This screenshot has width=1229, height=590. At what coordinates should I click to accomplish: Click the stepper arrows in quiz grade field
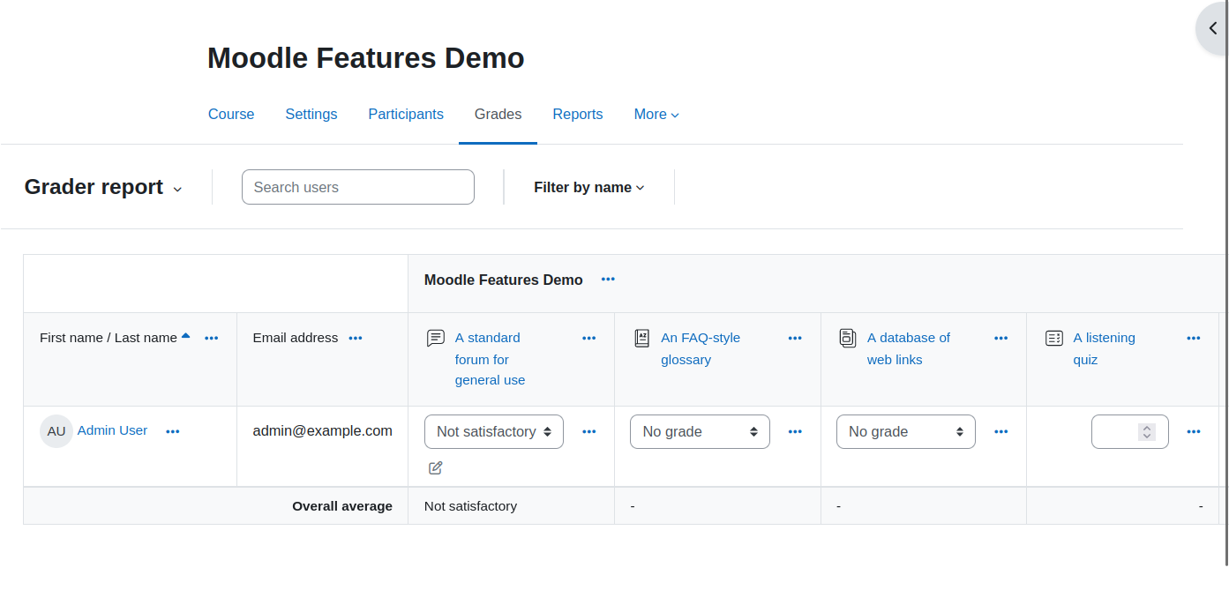tap(1147, 432)
